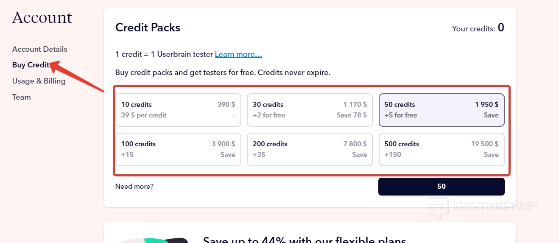This screenshot has height=243, width=559.
Task: Pick the 50 credits pack option
Action: (441, 110)
